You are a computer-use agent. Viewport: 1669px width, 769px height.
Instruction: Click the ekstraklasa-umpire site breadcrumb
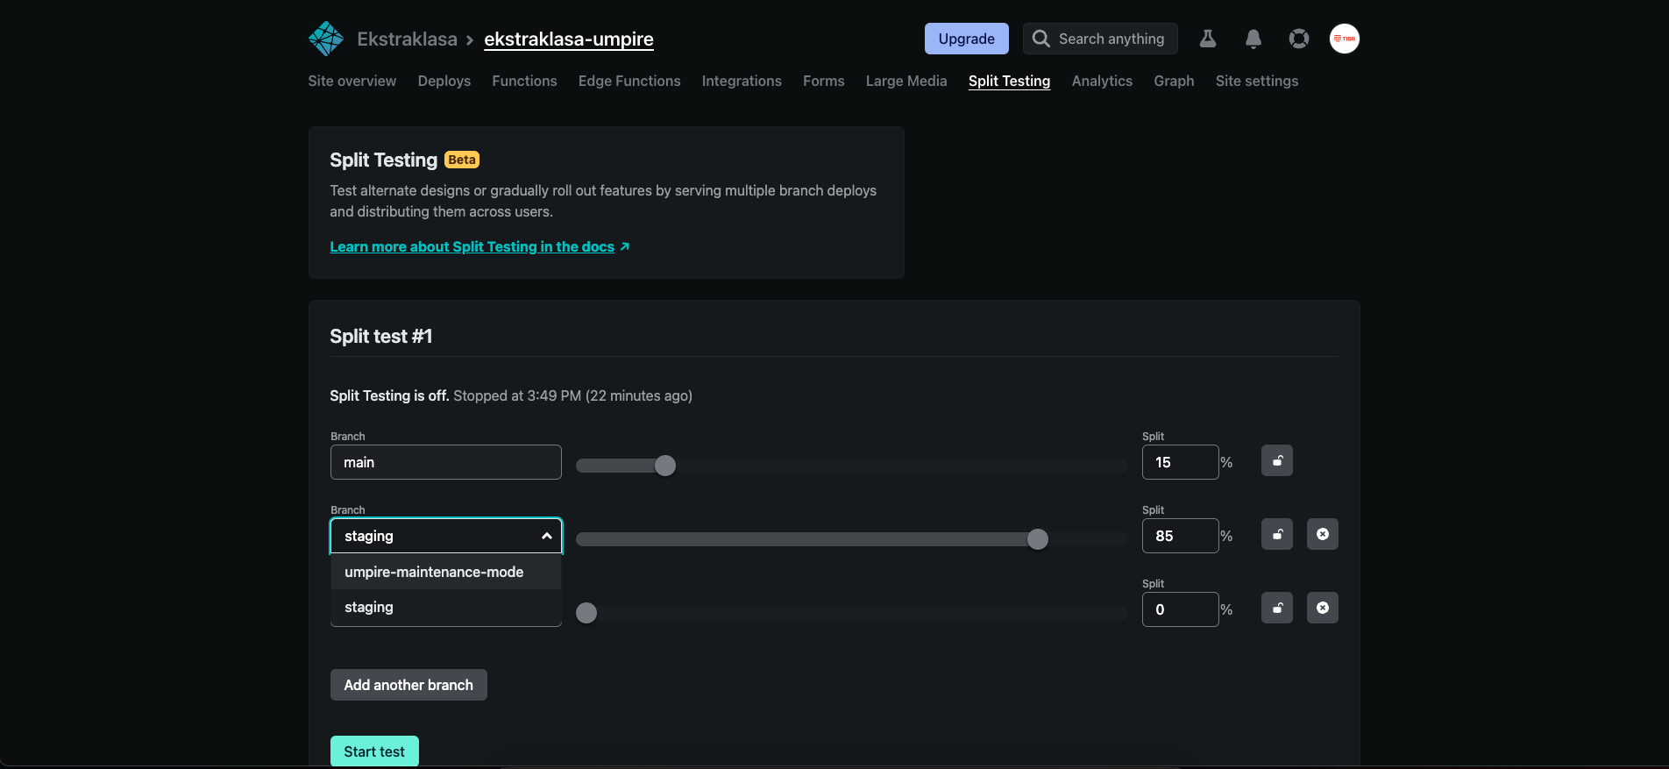[569, 39]
